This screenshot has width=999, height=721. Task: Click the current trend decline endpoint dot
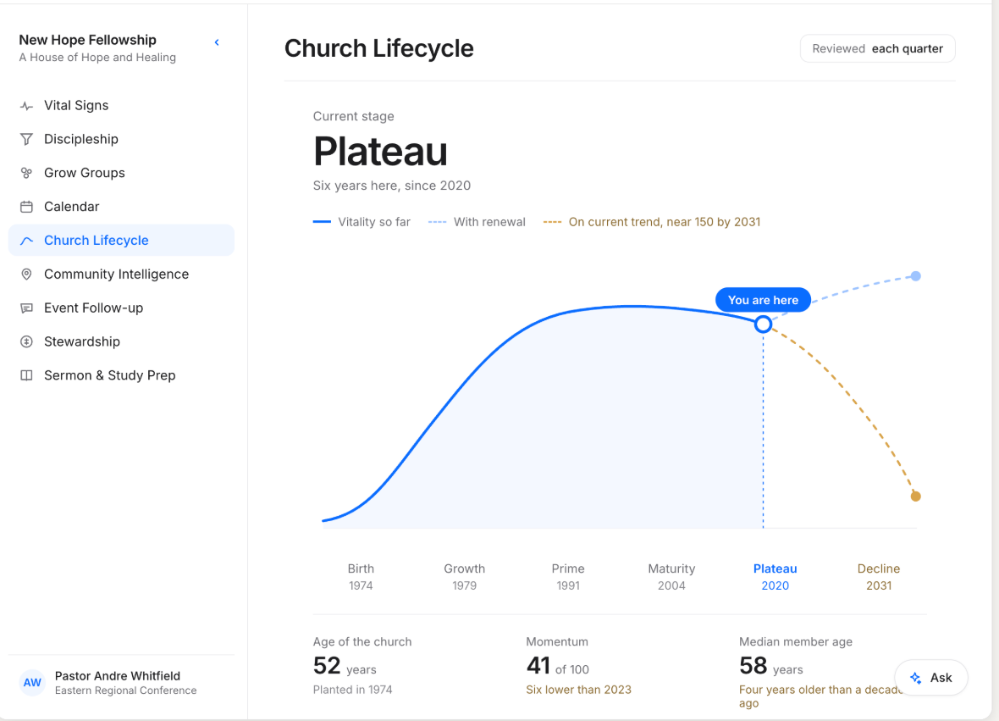(x=915, y=496)
